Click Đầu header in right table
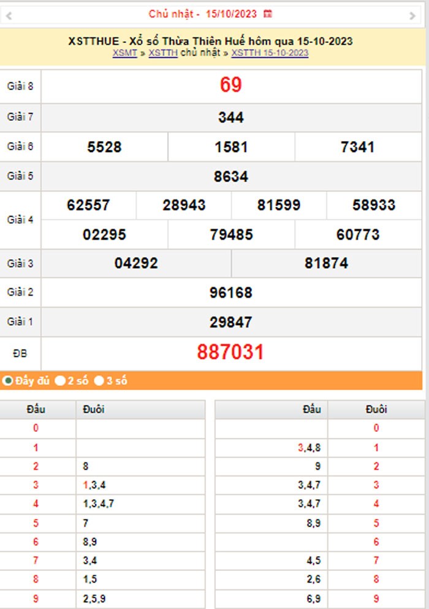Screen dimensions: 429x609 click(312, 409)
